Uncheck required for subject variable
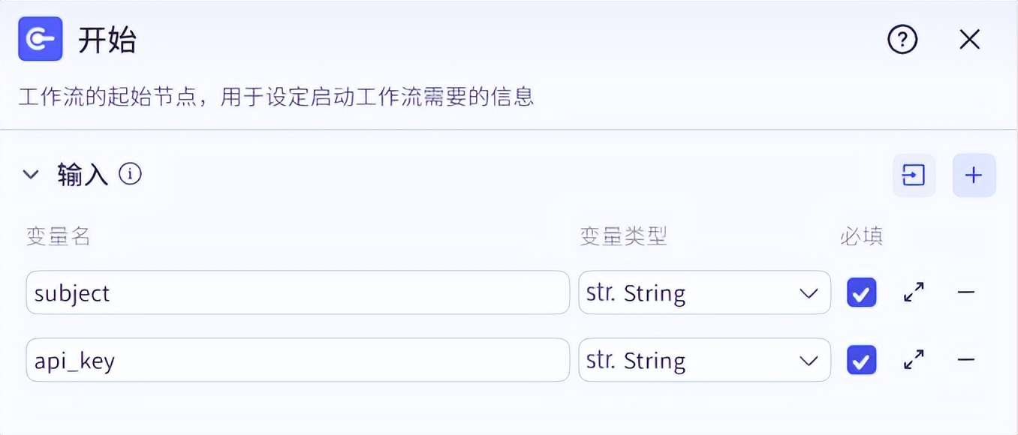Screen dimensions: 1018x435 pyautogui.click(x=861, y=292)
